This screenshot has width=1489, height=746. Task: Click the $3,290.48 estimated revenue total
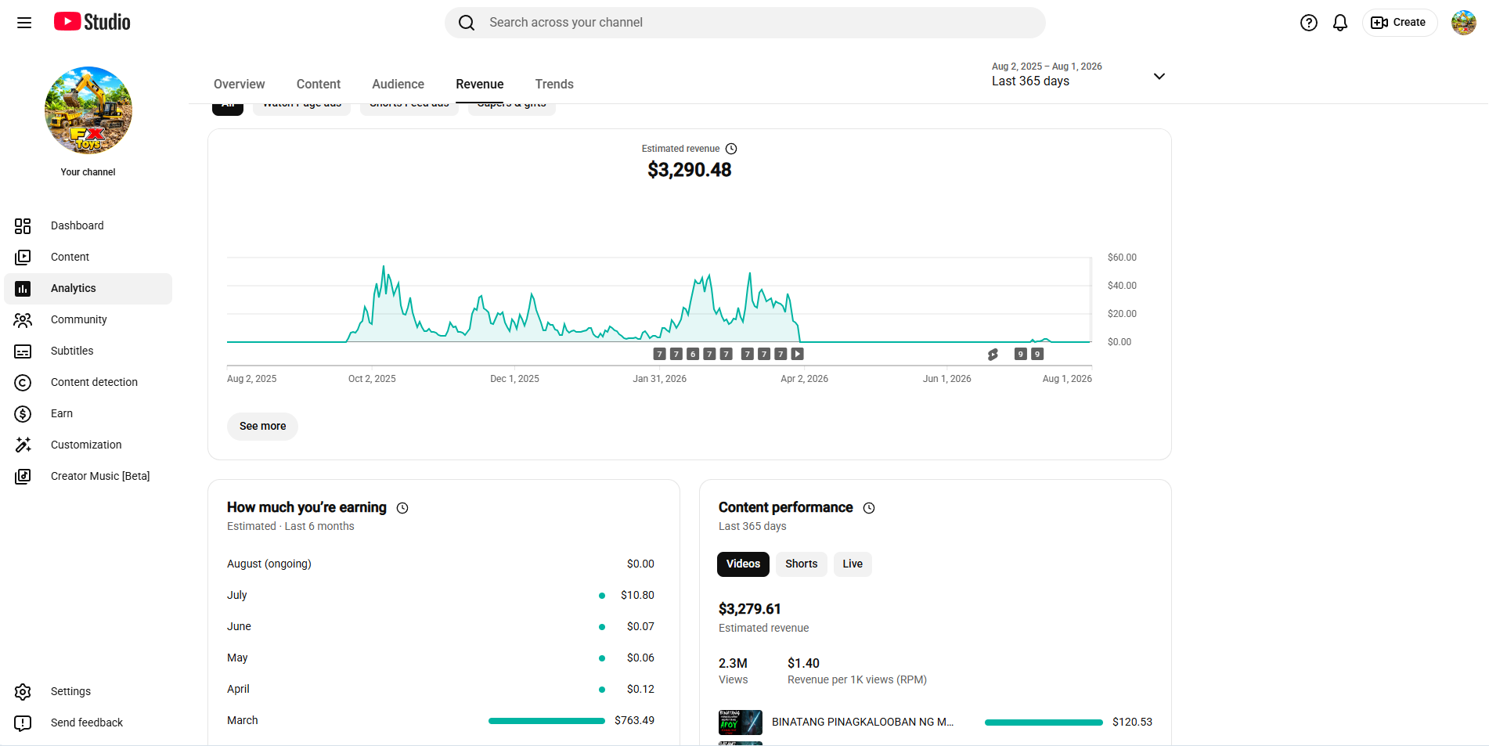pos(690,170)
